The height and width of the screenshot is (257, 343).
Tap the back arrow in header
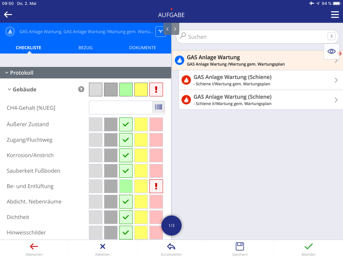pos(8,14)
